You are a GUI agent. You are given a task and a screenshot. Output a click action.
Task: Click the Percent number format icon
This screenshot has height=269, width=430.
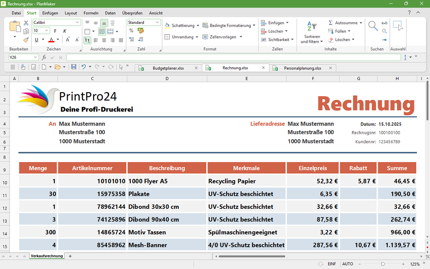pos(131,31)
